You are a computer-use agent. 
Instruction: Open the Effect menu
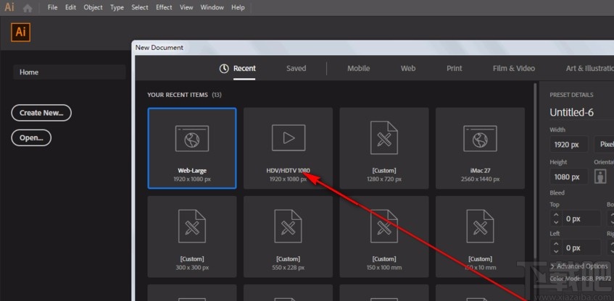pos(164,7)
